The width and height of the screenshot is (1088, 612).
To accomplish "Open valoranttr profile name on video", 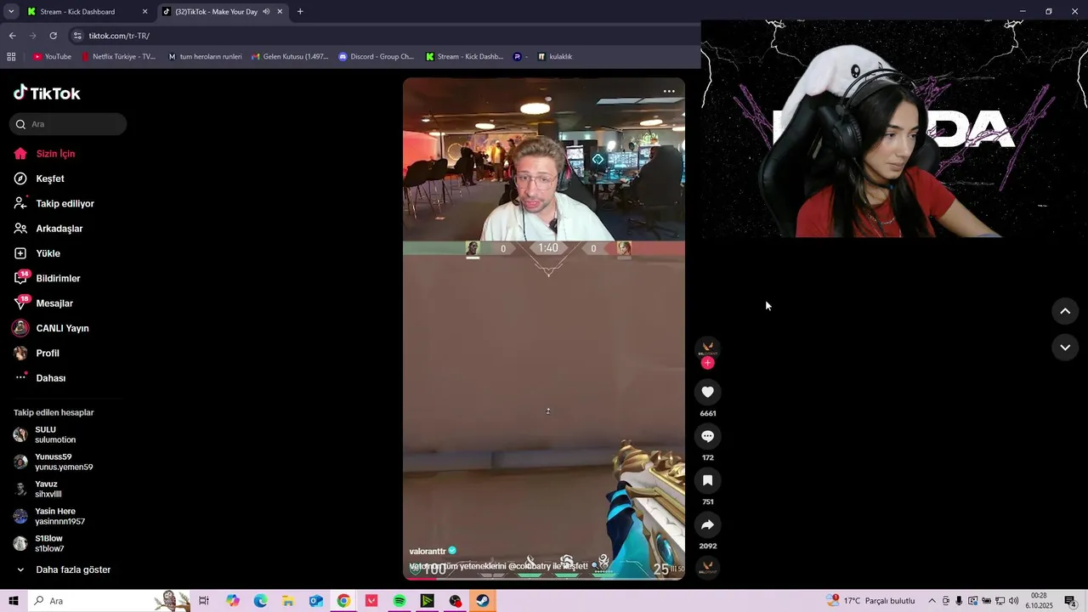I will tap(428, 552).
